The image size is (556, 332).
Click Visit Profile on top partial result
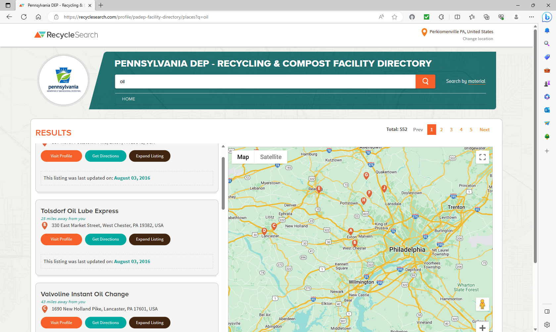pyautogui.click(x=61, y=156)
